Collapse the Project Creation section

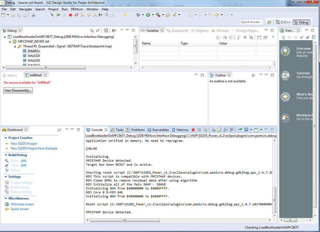coord(6,138)
